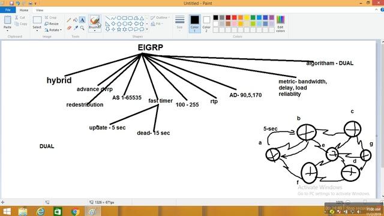The height and width of the screenshot is (216, 384).
Task: Choose the Oval shape
Action: 119,18
